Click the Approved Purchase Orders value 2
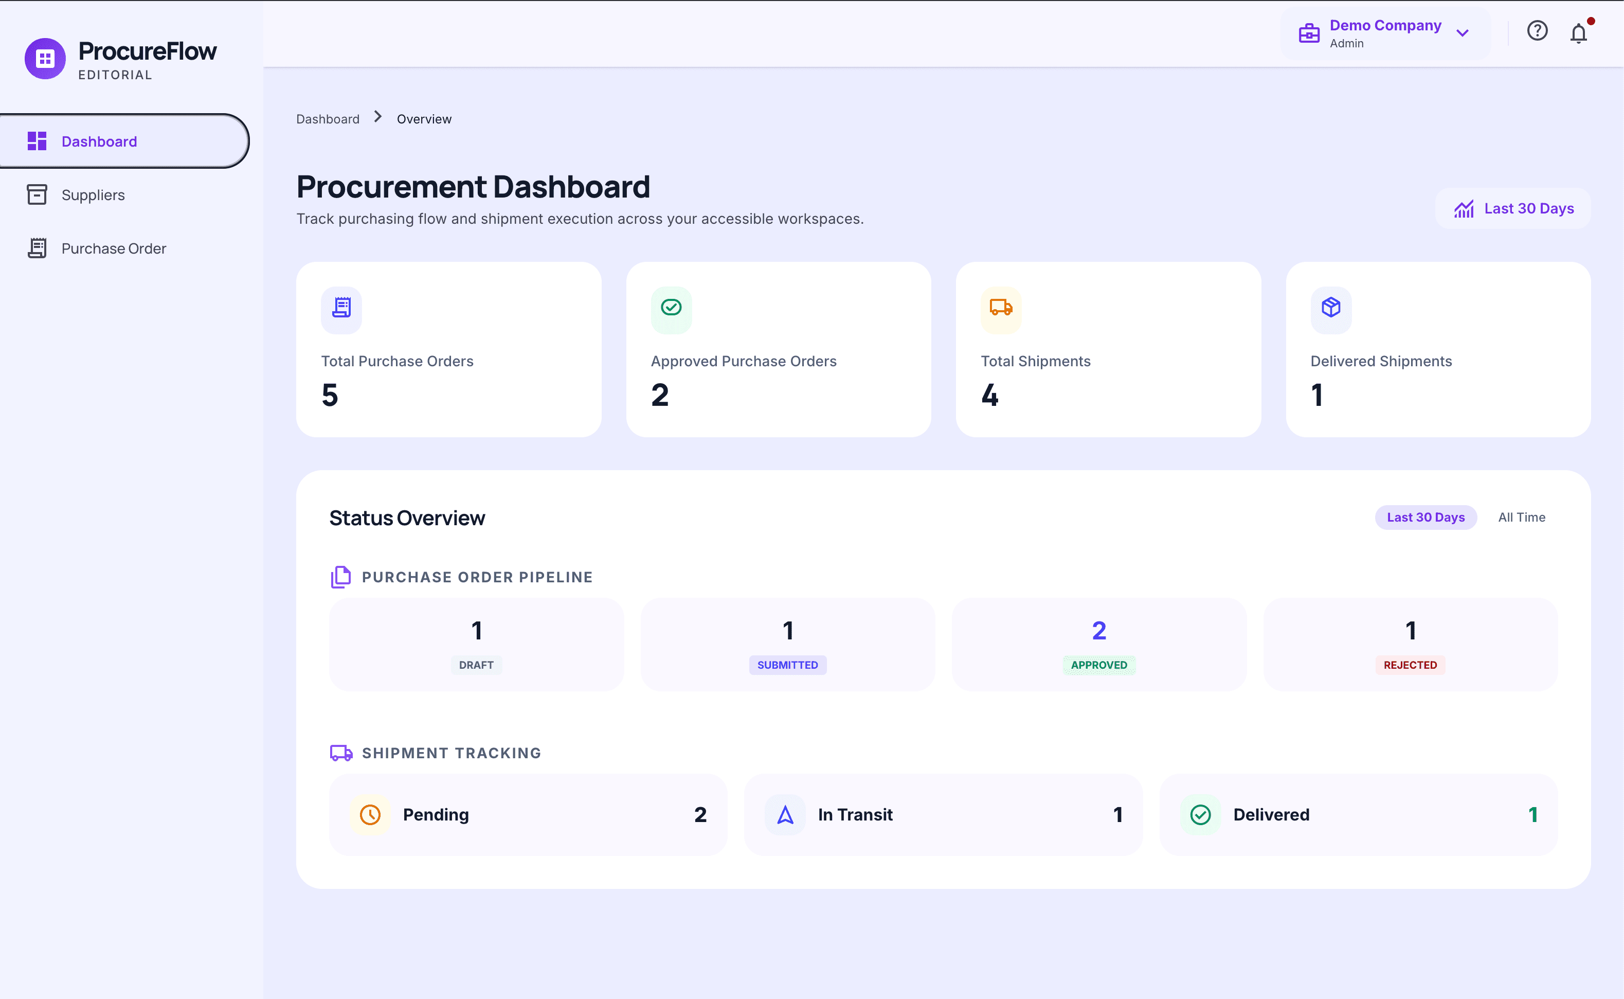This screenshot has width=1624, height=999. point(660,395)
